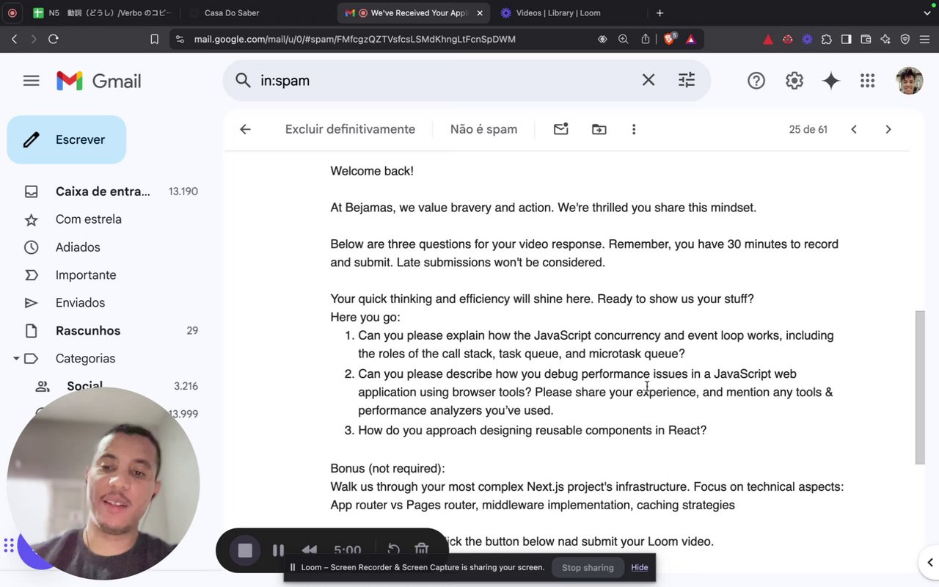The width and height of the screenshot is (939, 587).
Task: Click Loom drag handle dots
Action: [9, 545]
